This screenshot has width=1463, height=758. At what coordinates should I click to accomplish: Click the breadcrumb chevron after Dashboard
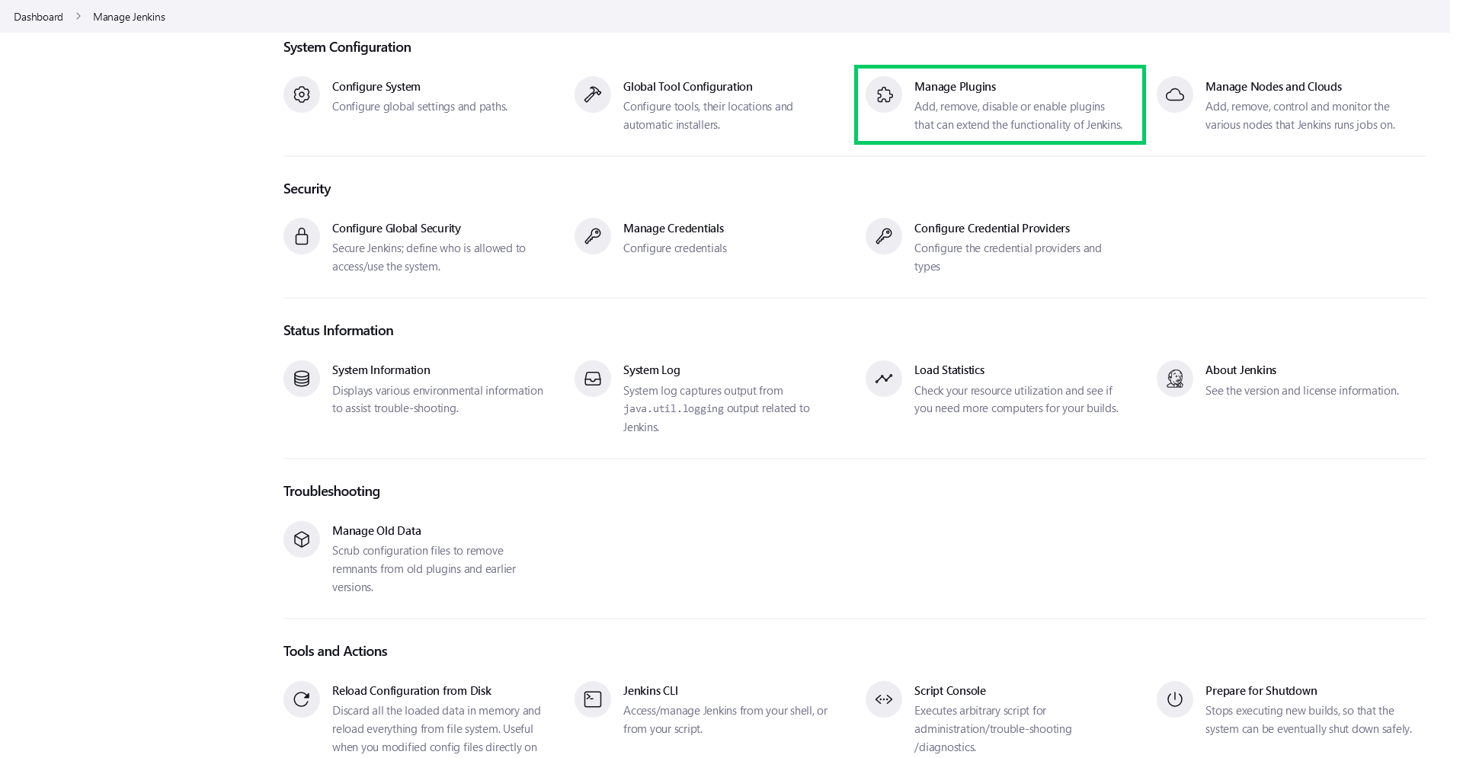tap(78, 17)
